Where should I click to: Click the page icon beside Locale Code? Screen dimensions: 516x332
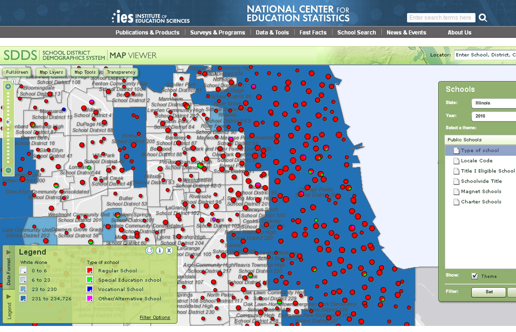[x=456, y=161]
